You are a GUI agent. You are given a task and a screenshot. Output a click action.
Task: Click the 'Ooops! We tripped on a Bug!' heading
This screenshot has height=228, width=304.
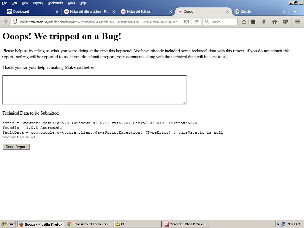click(62, 36)
